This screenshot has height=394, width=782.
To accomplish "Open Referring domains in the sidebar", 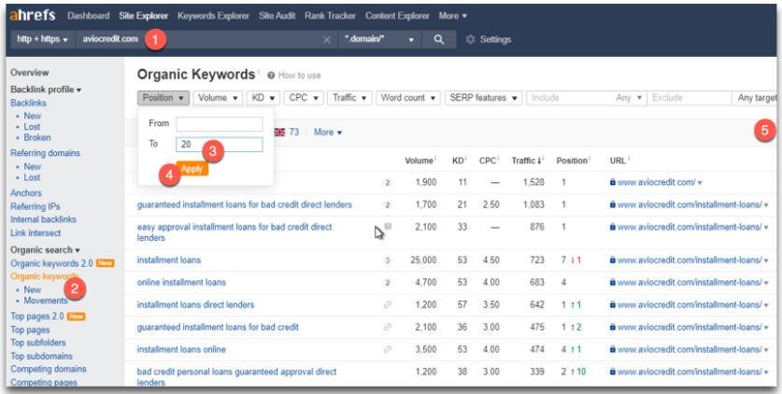I will (x=45, y=153).
